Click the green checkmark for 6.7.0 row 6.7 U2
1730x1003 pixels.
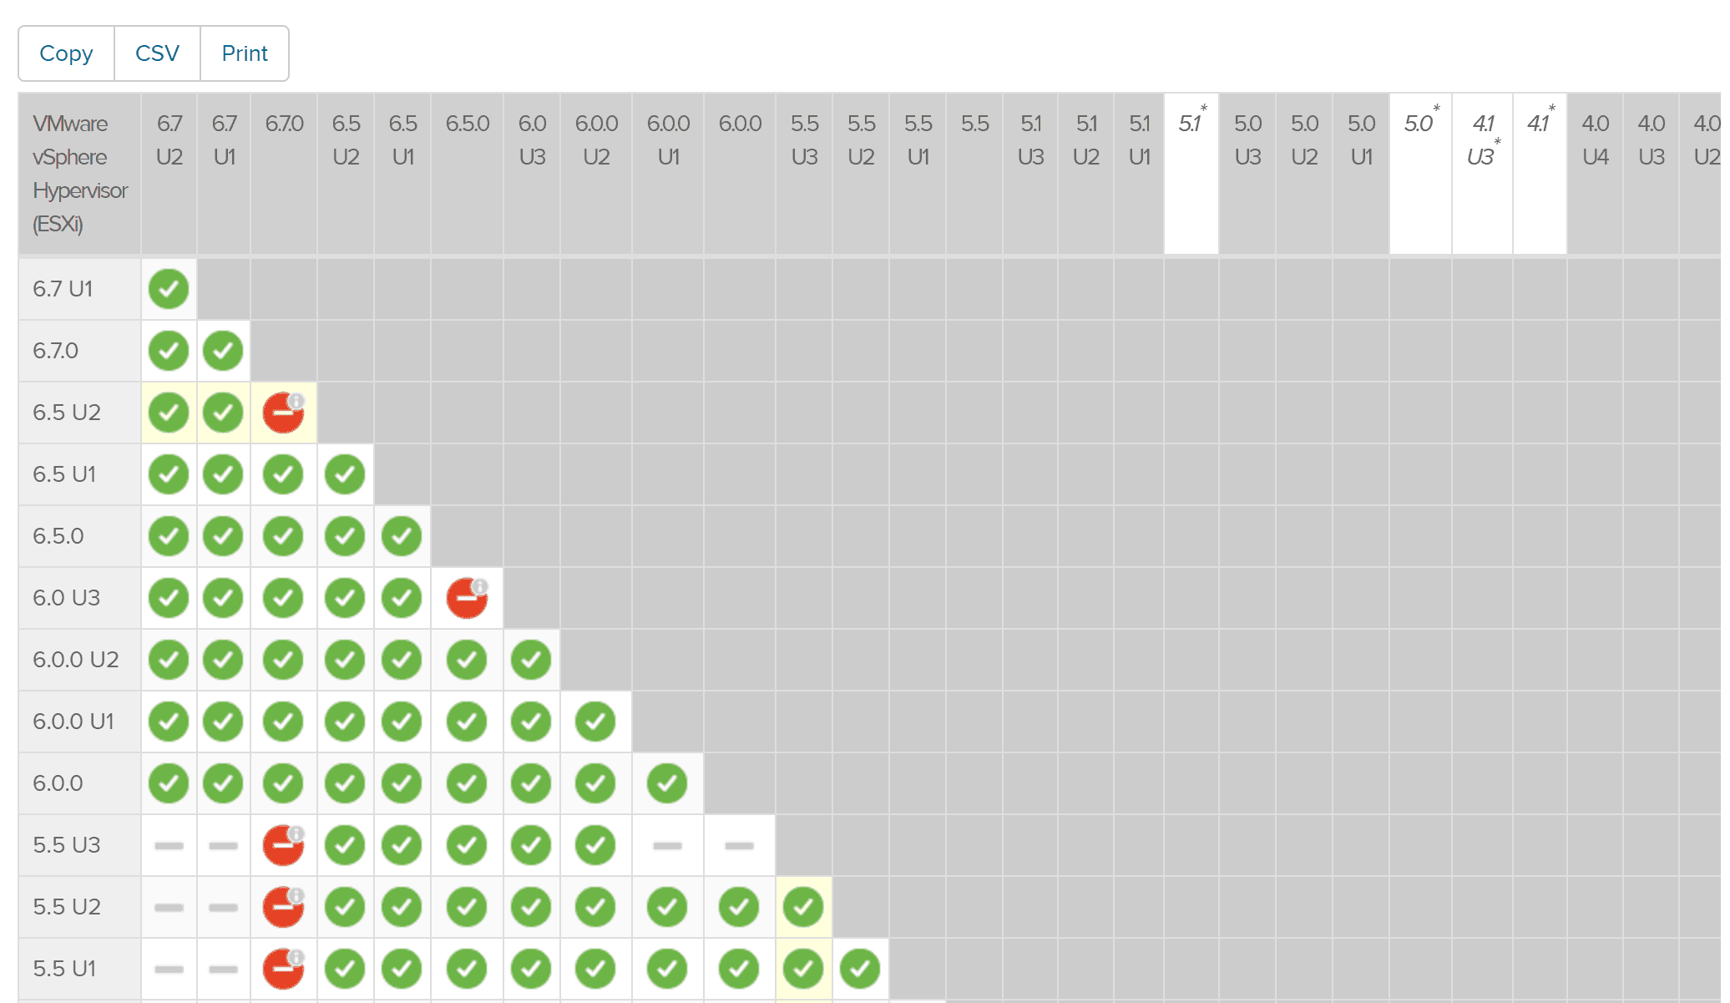[x=167, y=351]
